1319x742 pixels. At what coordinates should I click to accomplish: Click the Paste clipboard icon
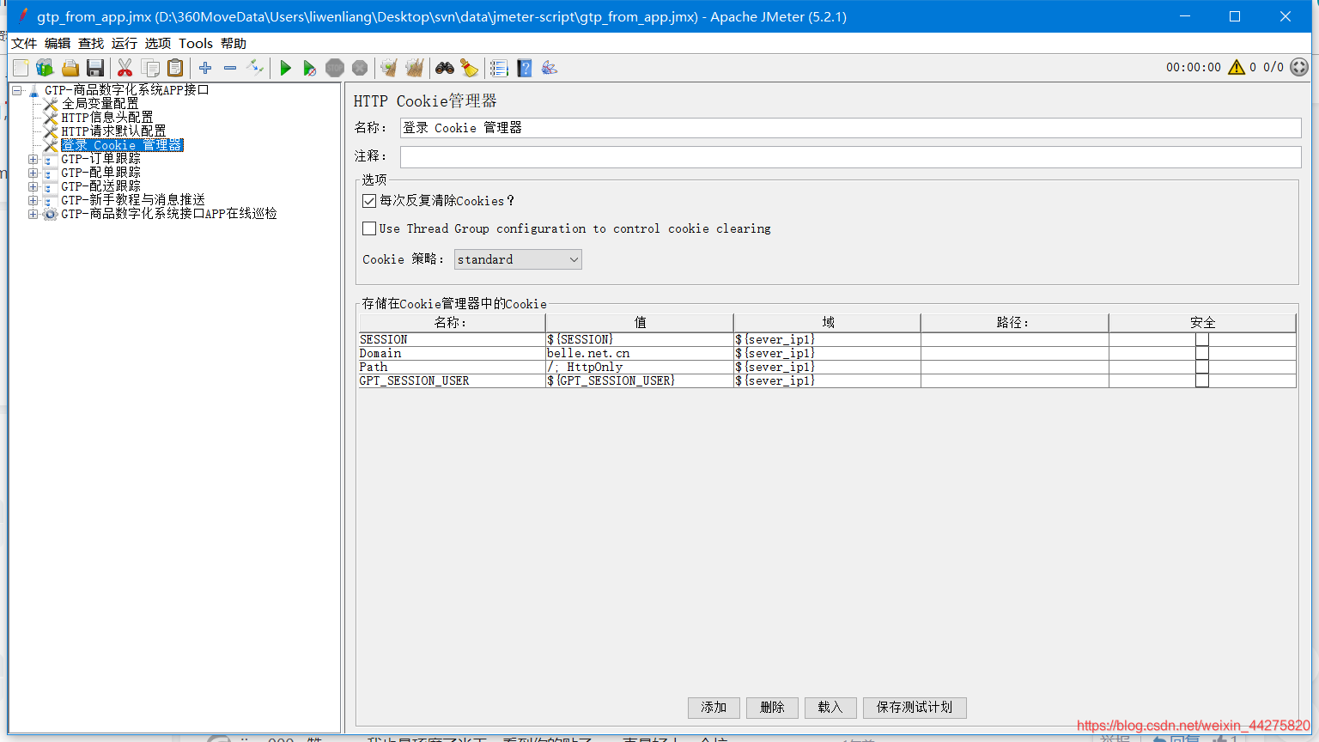[x=175, y=68]
